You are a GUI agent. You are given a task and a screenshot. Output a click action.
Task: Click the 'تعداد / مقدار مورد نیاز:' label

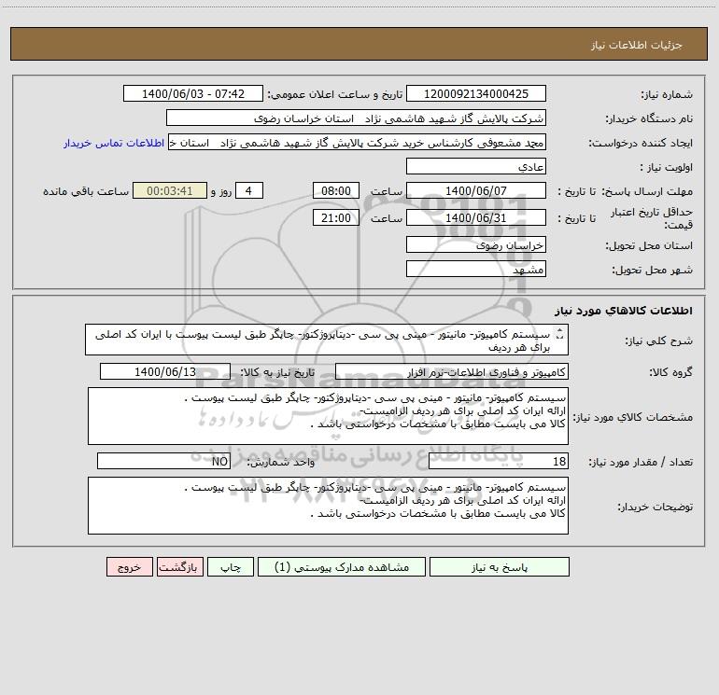click(x=641, y=462)
